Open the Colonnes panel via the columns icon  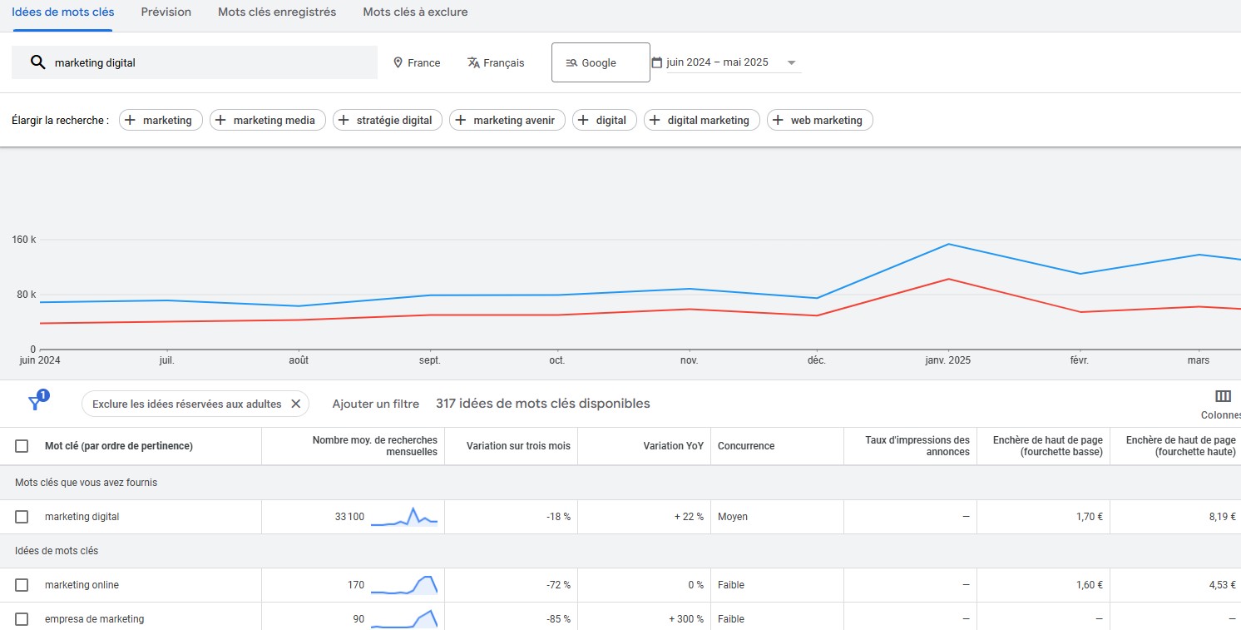click(1221, 395)
